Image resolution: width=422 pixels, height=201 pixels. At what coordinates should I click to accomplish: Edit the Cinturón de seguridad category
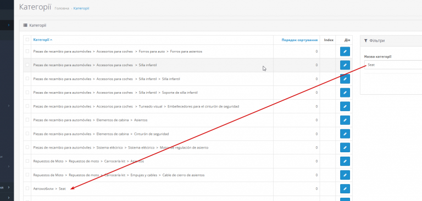345,134
